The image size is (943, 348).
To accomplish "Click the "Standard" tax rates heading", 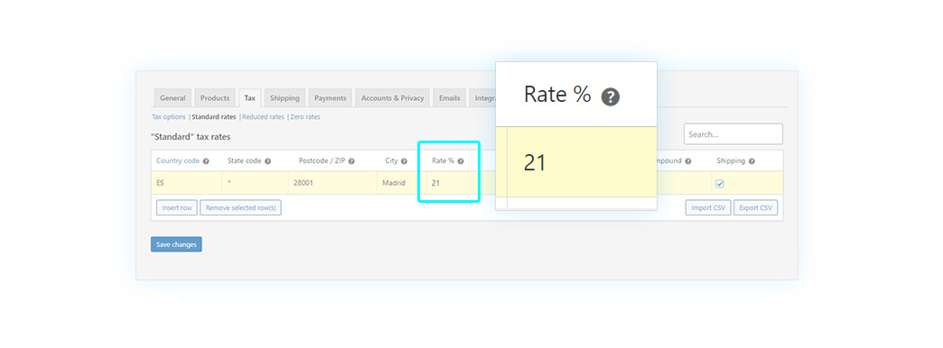I will 191,137.
